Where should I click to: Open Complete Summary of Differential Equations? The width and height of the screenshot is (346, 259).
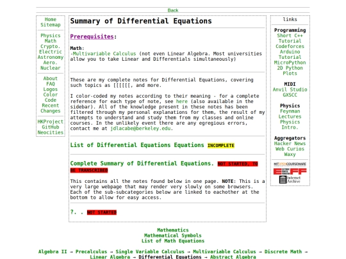[x=142, y=164]
